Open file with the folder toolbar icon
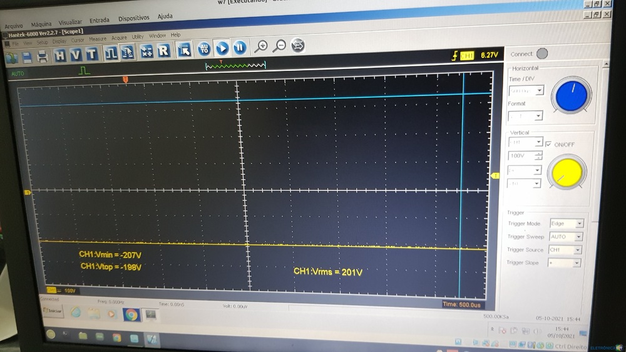This screenshot has height=352, width=626. (12, 58)
